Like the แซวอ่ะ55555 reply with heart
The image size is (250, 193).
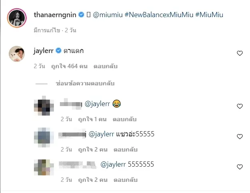240,136
